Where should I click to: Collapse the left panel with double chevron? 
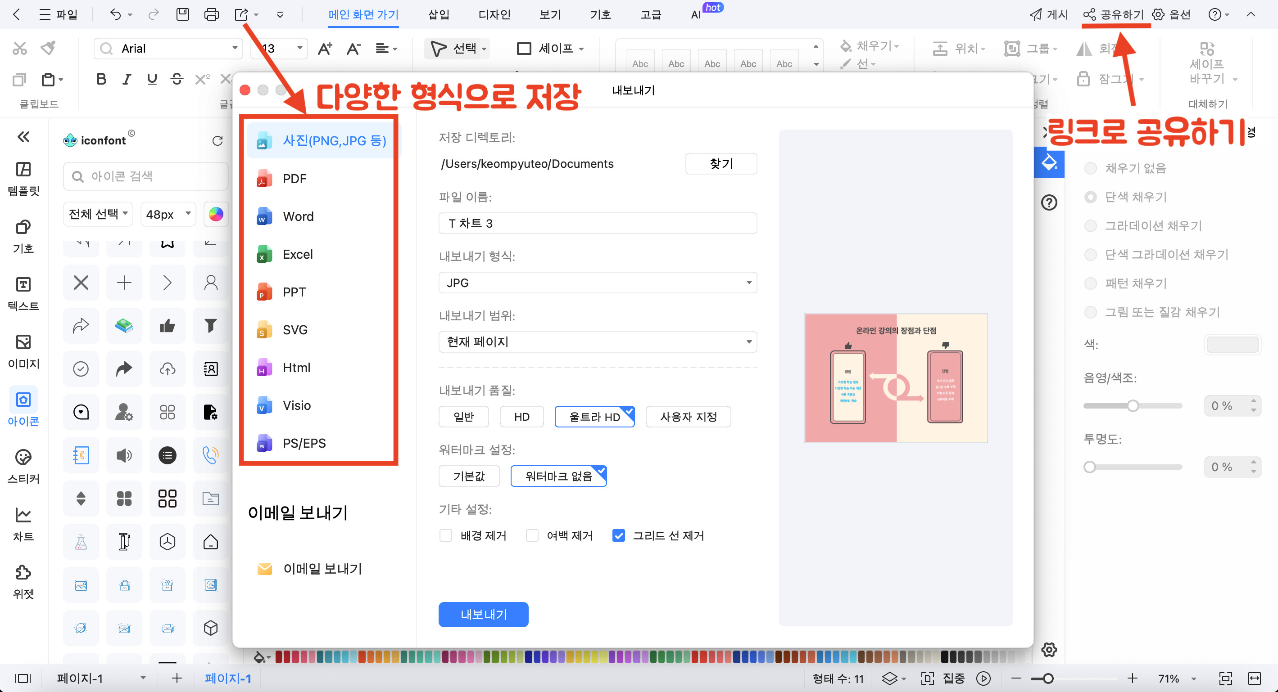tap(23, 137)
